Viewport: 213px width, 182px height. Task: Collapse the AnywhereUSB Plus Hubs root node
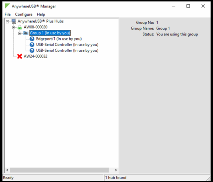coord(7,22)
